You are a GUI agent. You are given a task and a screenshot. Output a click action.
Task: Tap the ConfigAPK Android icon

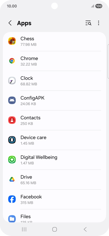click(12, 100)
